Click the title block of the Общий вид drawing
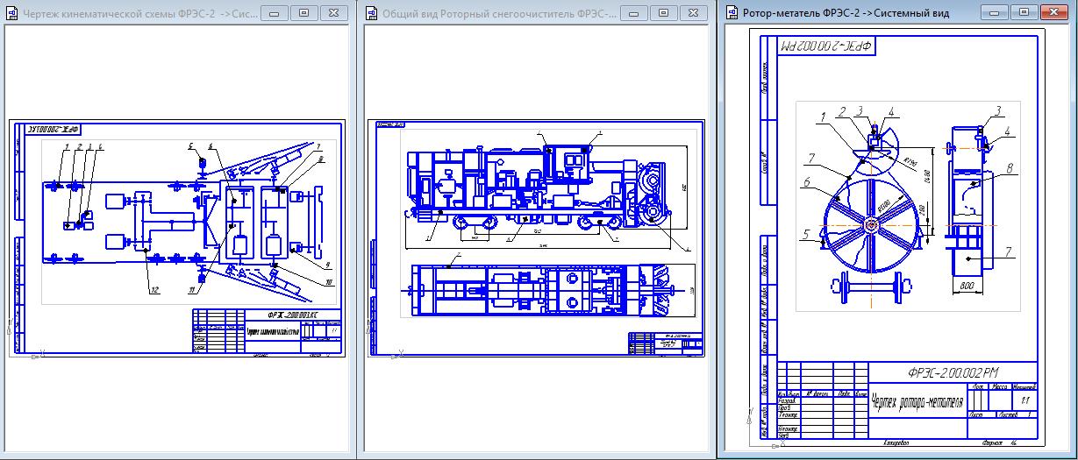1078x460 pixels. (664, 343)
